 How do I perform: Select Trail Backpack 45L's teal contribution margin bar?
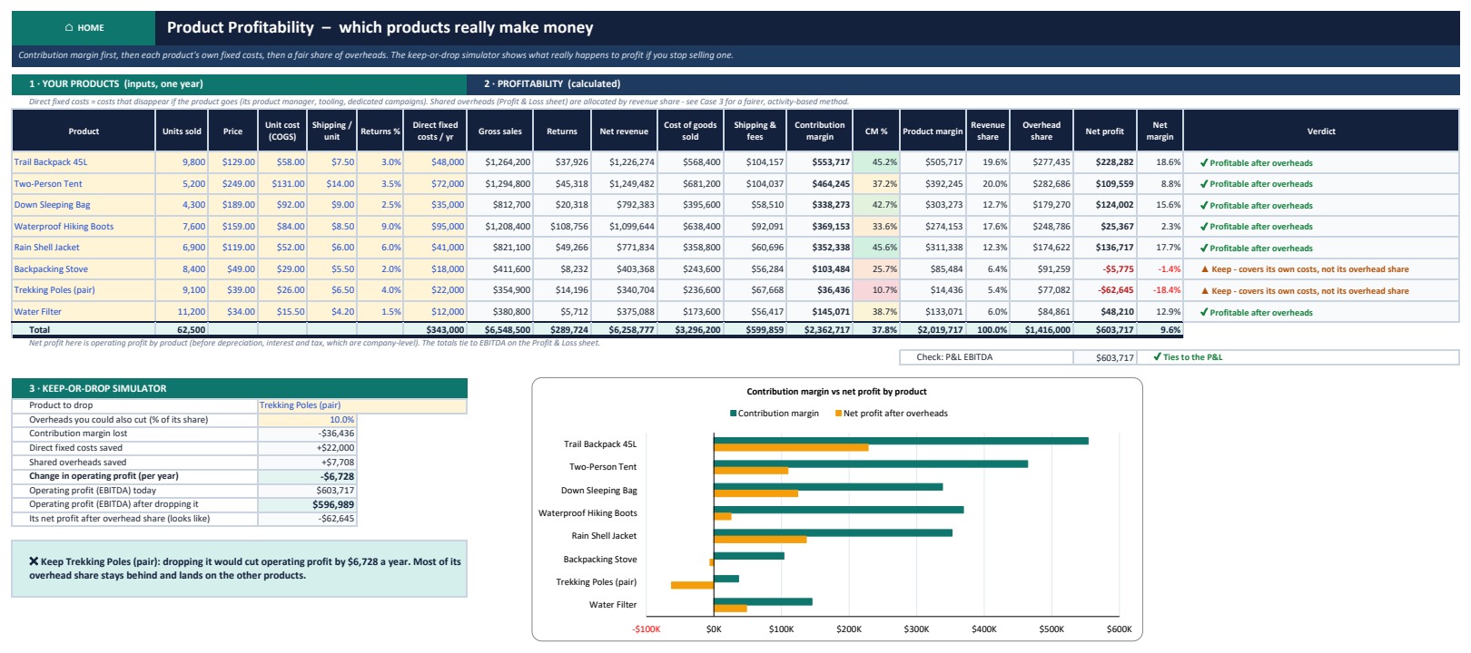[901, 441]
